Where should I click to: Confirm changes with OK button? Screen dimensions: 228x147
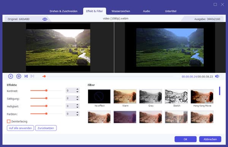click(185, 139)
